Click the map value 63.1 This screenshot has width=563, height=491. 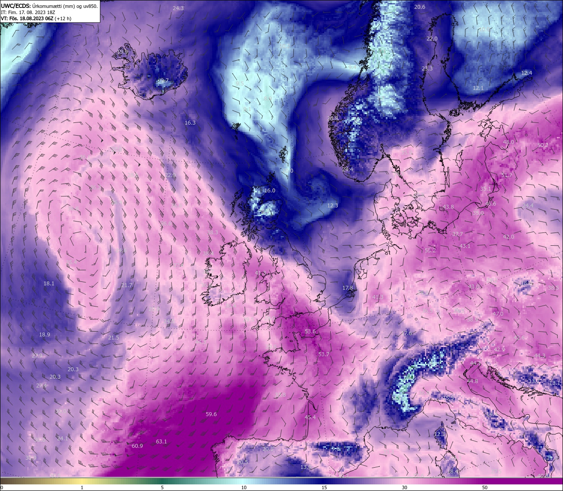pos(161,442)
